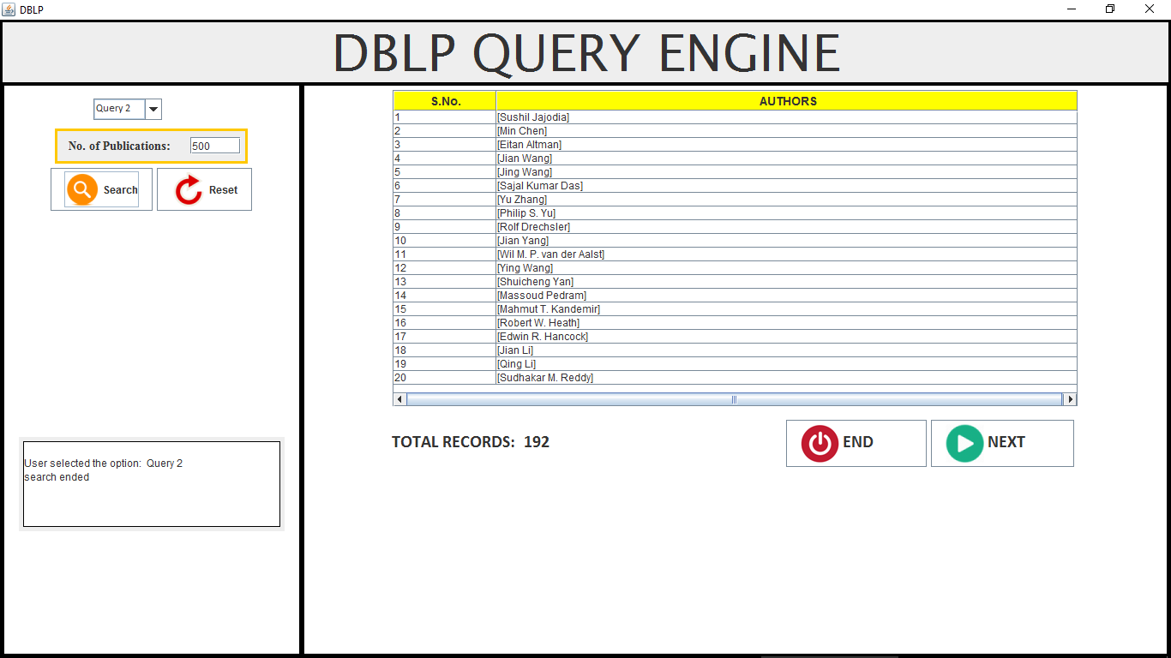The height and width of the screenshot is (658, 1171).
Task: Select the Sushil Jajodia row
Action: pyautogui.click(x=735, y=117)
